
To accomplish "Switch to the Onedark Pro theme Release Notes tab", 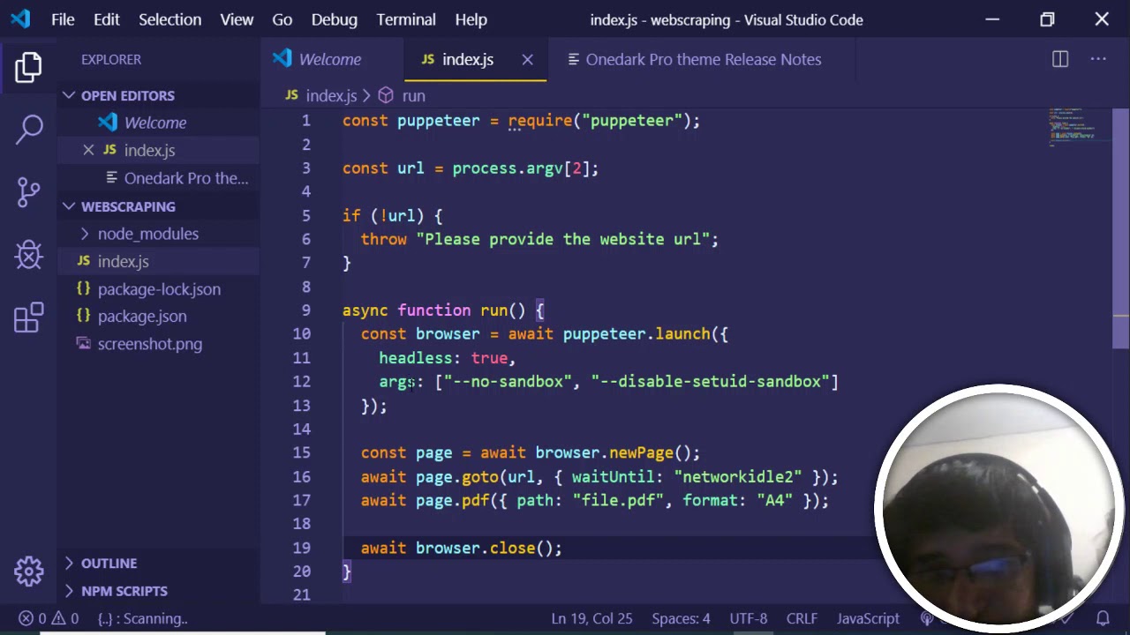I will point(703,59).
